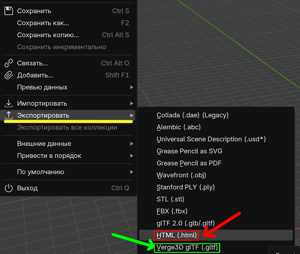Select Stanford PLY (.ply) export
Viewport: 300px width, 254px height.
[x=216, y=187]
